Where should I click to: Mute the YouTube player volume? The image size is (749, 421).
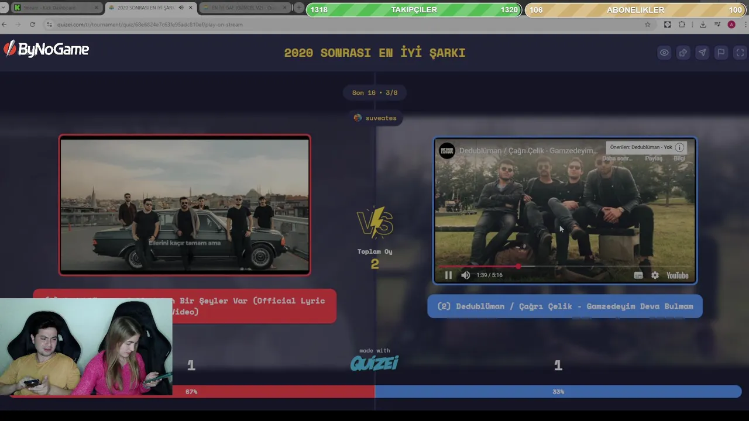pyautogui.click(x=465, y=275)
